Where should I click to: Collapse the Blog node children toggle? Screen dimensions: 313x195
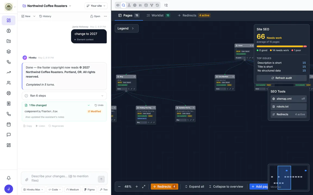pyautogui.click(x=126, y=91)
